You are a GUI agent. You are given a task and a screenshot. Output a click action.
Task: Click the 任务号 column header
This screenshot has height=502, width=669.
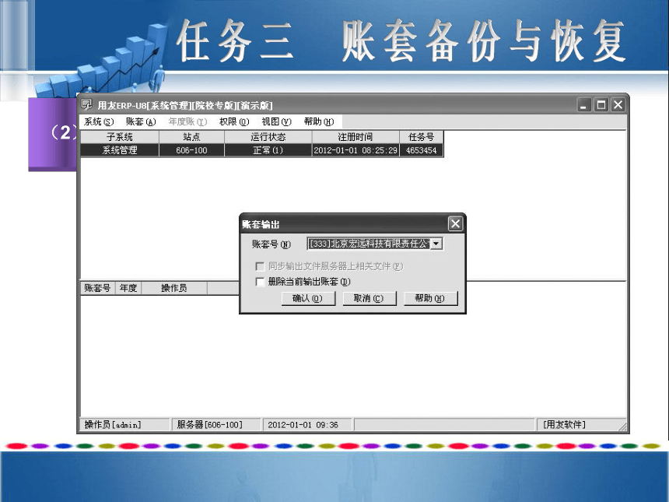pos(421,137)
